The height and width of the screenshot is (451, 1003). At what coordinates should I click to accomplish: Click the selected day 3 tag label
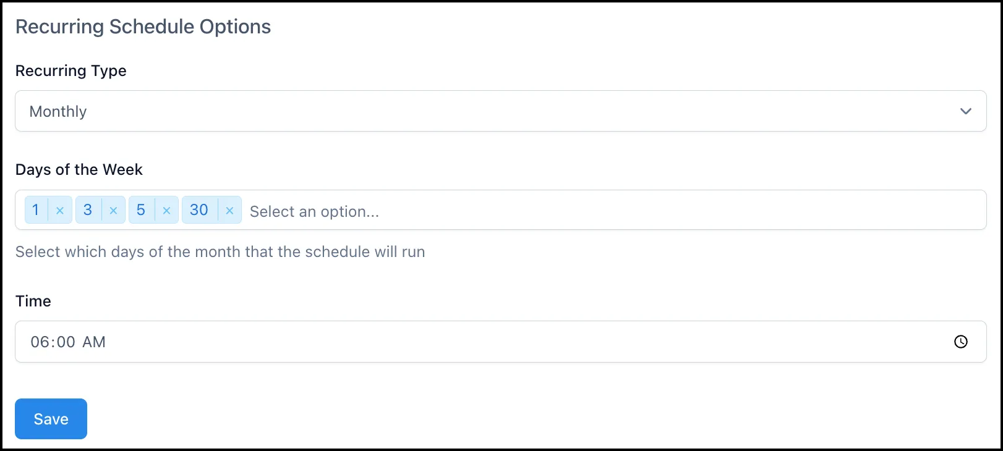coord(88,210)
